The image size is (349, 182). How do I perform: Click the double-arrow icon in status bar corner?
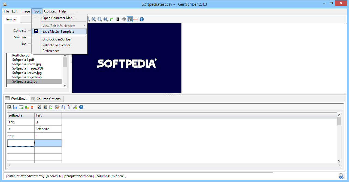point(342,176)
